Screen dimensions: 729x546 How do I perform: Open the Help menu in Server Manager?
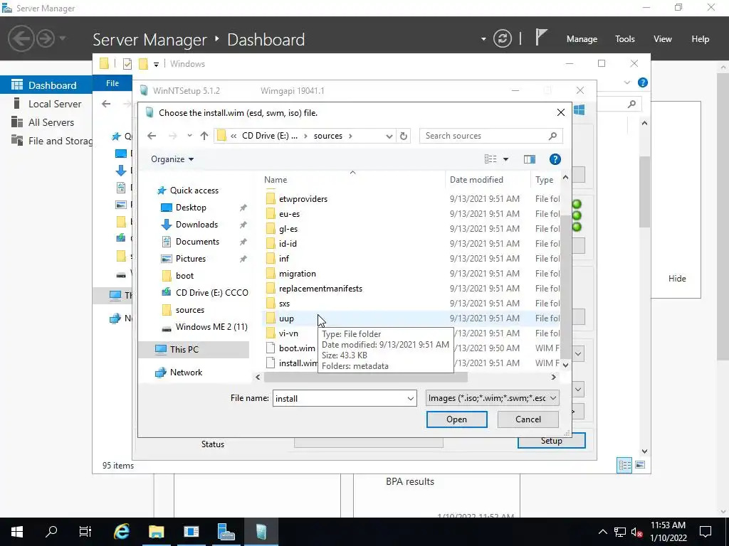pyautogui.click(x=701, y=39)
